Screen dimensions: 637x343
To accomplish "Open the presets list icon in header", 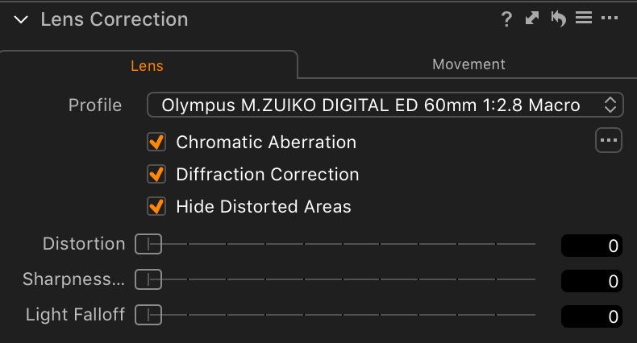I will pos(584,18).
